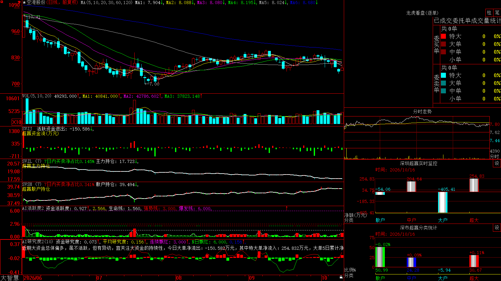This screenshot has width=501, height=281.
Task: Click the 超赢资金流(万元) label
Action: click(40, 133)
